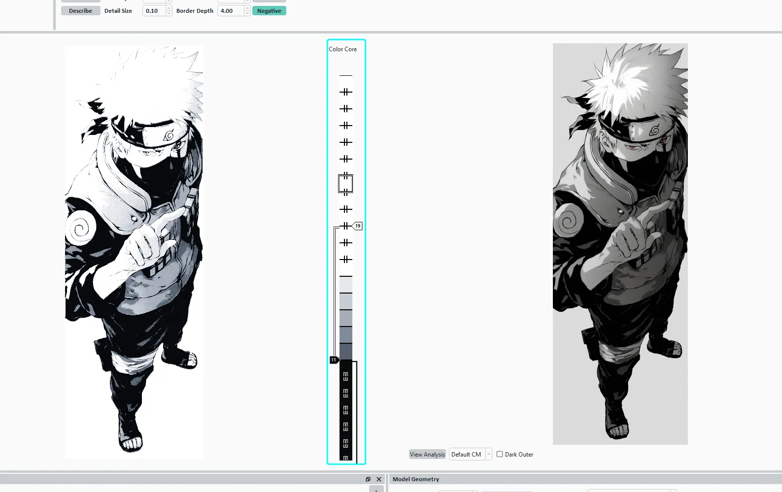Pick the darkest slate swatch above black section
Screen dimensions: 782x492
click(346, 351)
